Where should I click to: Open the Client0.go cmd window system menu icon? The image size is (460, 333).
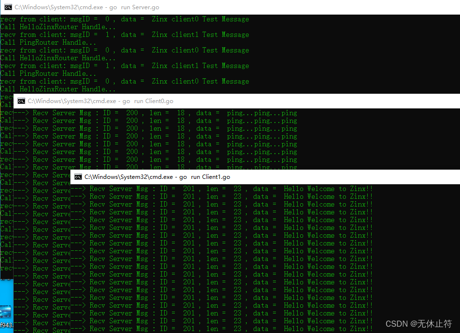point(21,101)
